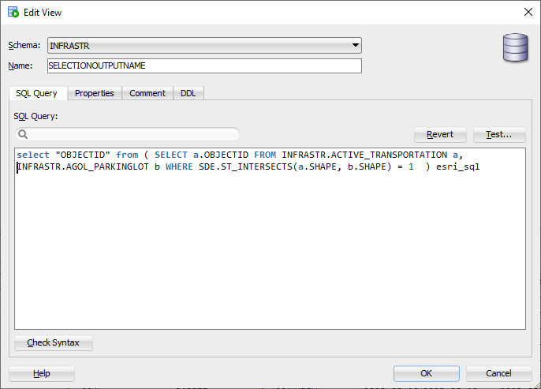The width and height of the screenshot is (541, 389).
Task: Focus the SQL Query search field
Action: (x=130, y=134)
